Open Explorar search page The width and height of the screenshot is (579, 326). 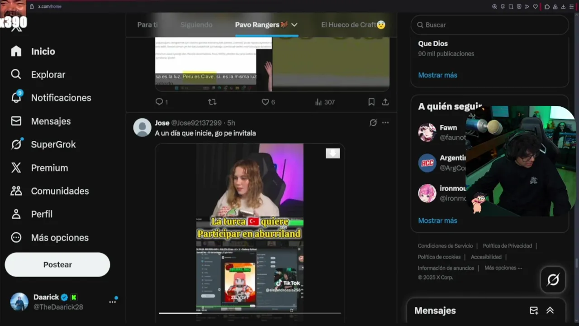pyautogui.click(x=38, y=75)
